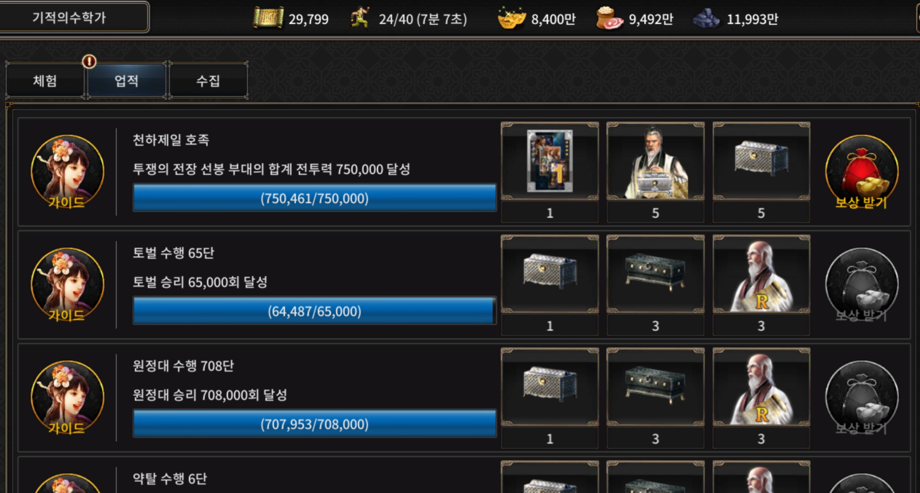Click the 가이드 girl icon for 천하제일 호족
The image size is (920, 493).
[67, 172]
